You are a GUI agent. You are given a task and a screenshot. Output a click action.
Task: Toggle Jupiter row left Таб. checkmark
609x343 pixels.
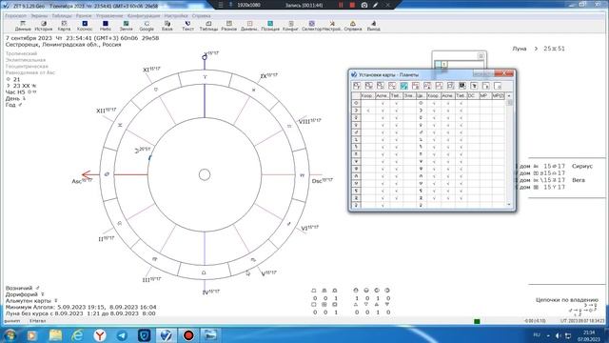[x=396, y=140]
